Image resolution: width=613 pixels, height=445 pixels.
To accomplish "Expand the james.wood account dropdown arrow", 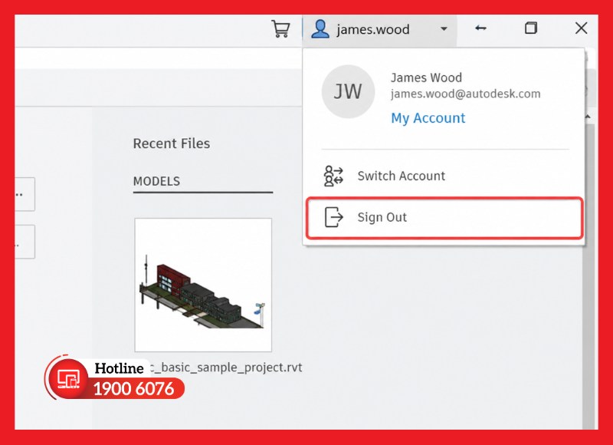I will (x=444, y=28).
